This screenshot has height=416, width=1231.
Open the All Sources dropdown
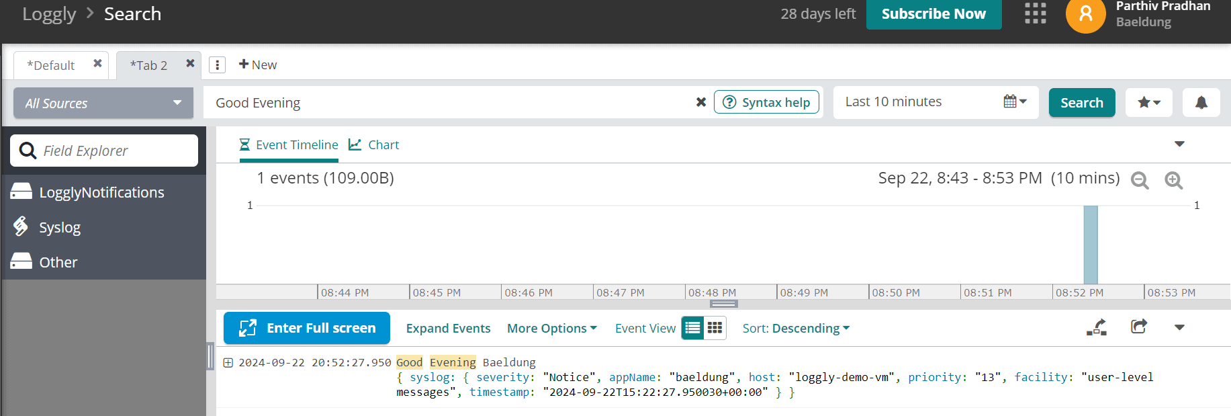pyautogui.click(x=103, y=103)
